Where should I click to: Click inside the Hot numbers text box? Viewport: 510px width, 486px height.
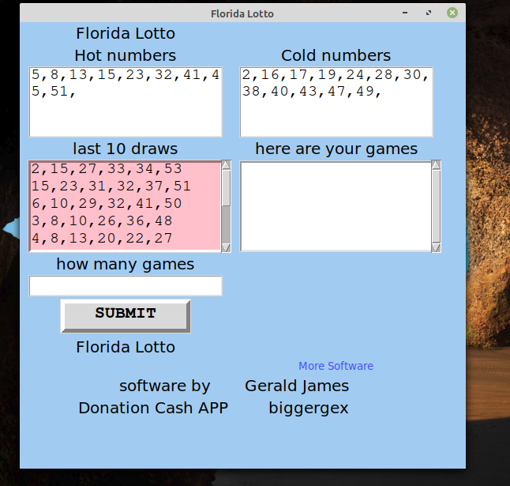[x=126, y=102]
